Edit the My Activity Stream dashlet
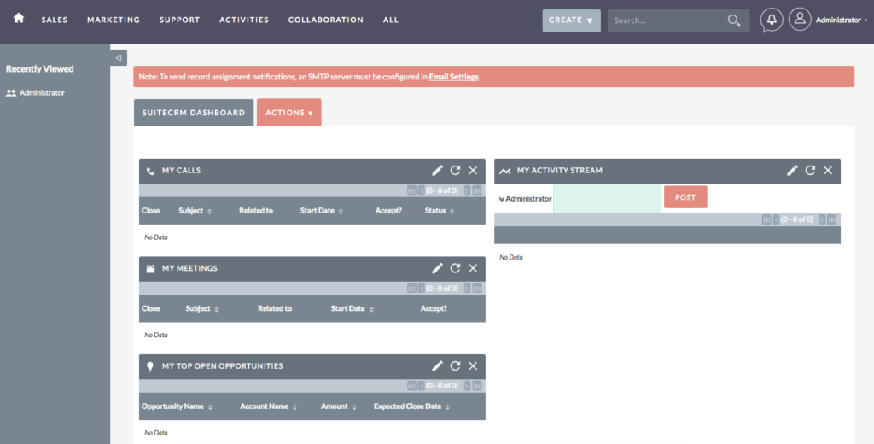Viewport: 874px width, 444px height. [x=792, y=171]
